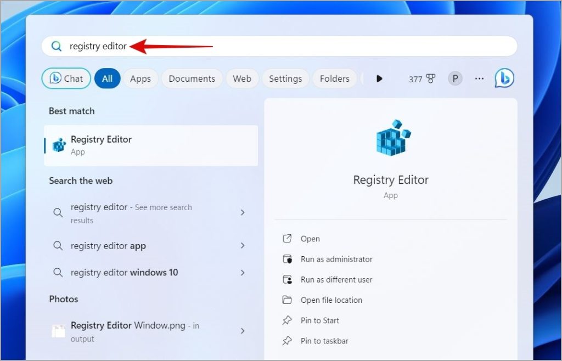This screenshot has height=361, width=562.
Task: Click the pin icon for Pin to Start
Action: point(287,320)
